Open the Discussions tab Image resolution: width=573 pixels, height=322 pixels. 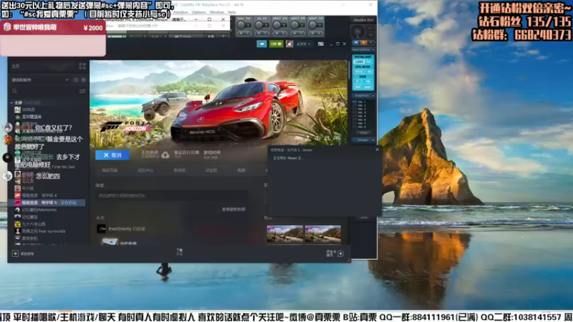[211, 170]
